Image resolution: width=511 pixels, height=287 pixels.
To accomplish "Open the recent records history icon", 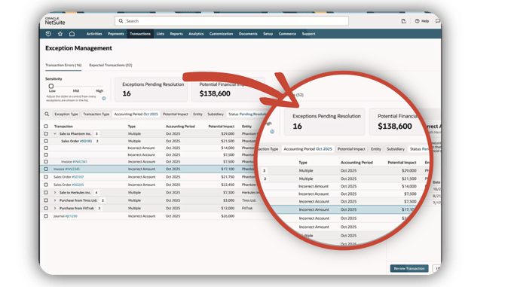I will [x=48, y=34].
